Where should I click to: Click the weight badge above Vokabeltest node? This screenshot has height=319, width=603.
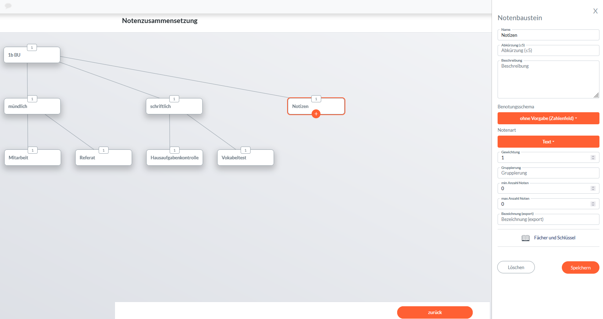pyautogui.click(x=245, y=150)
